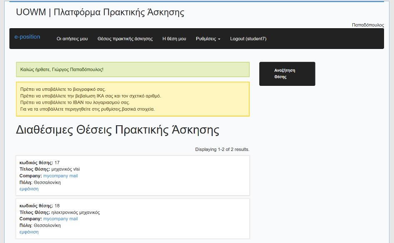Expand the 'Ρυθμίσεις' dropdown menu
Screen dimensions: 394x243
tap(208, 39)
